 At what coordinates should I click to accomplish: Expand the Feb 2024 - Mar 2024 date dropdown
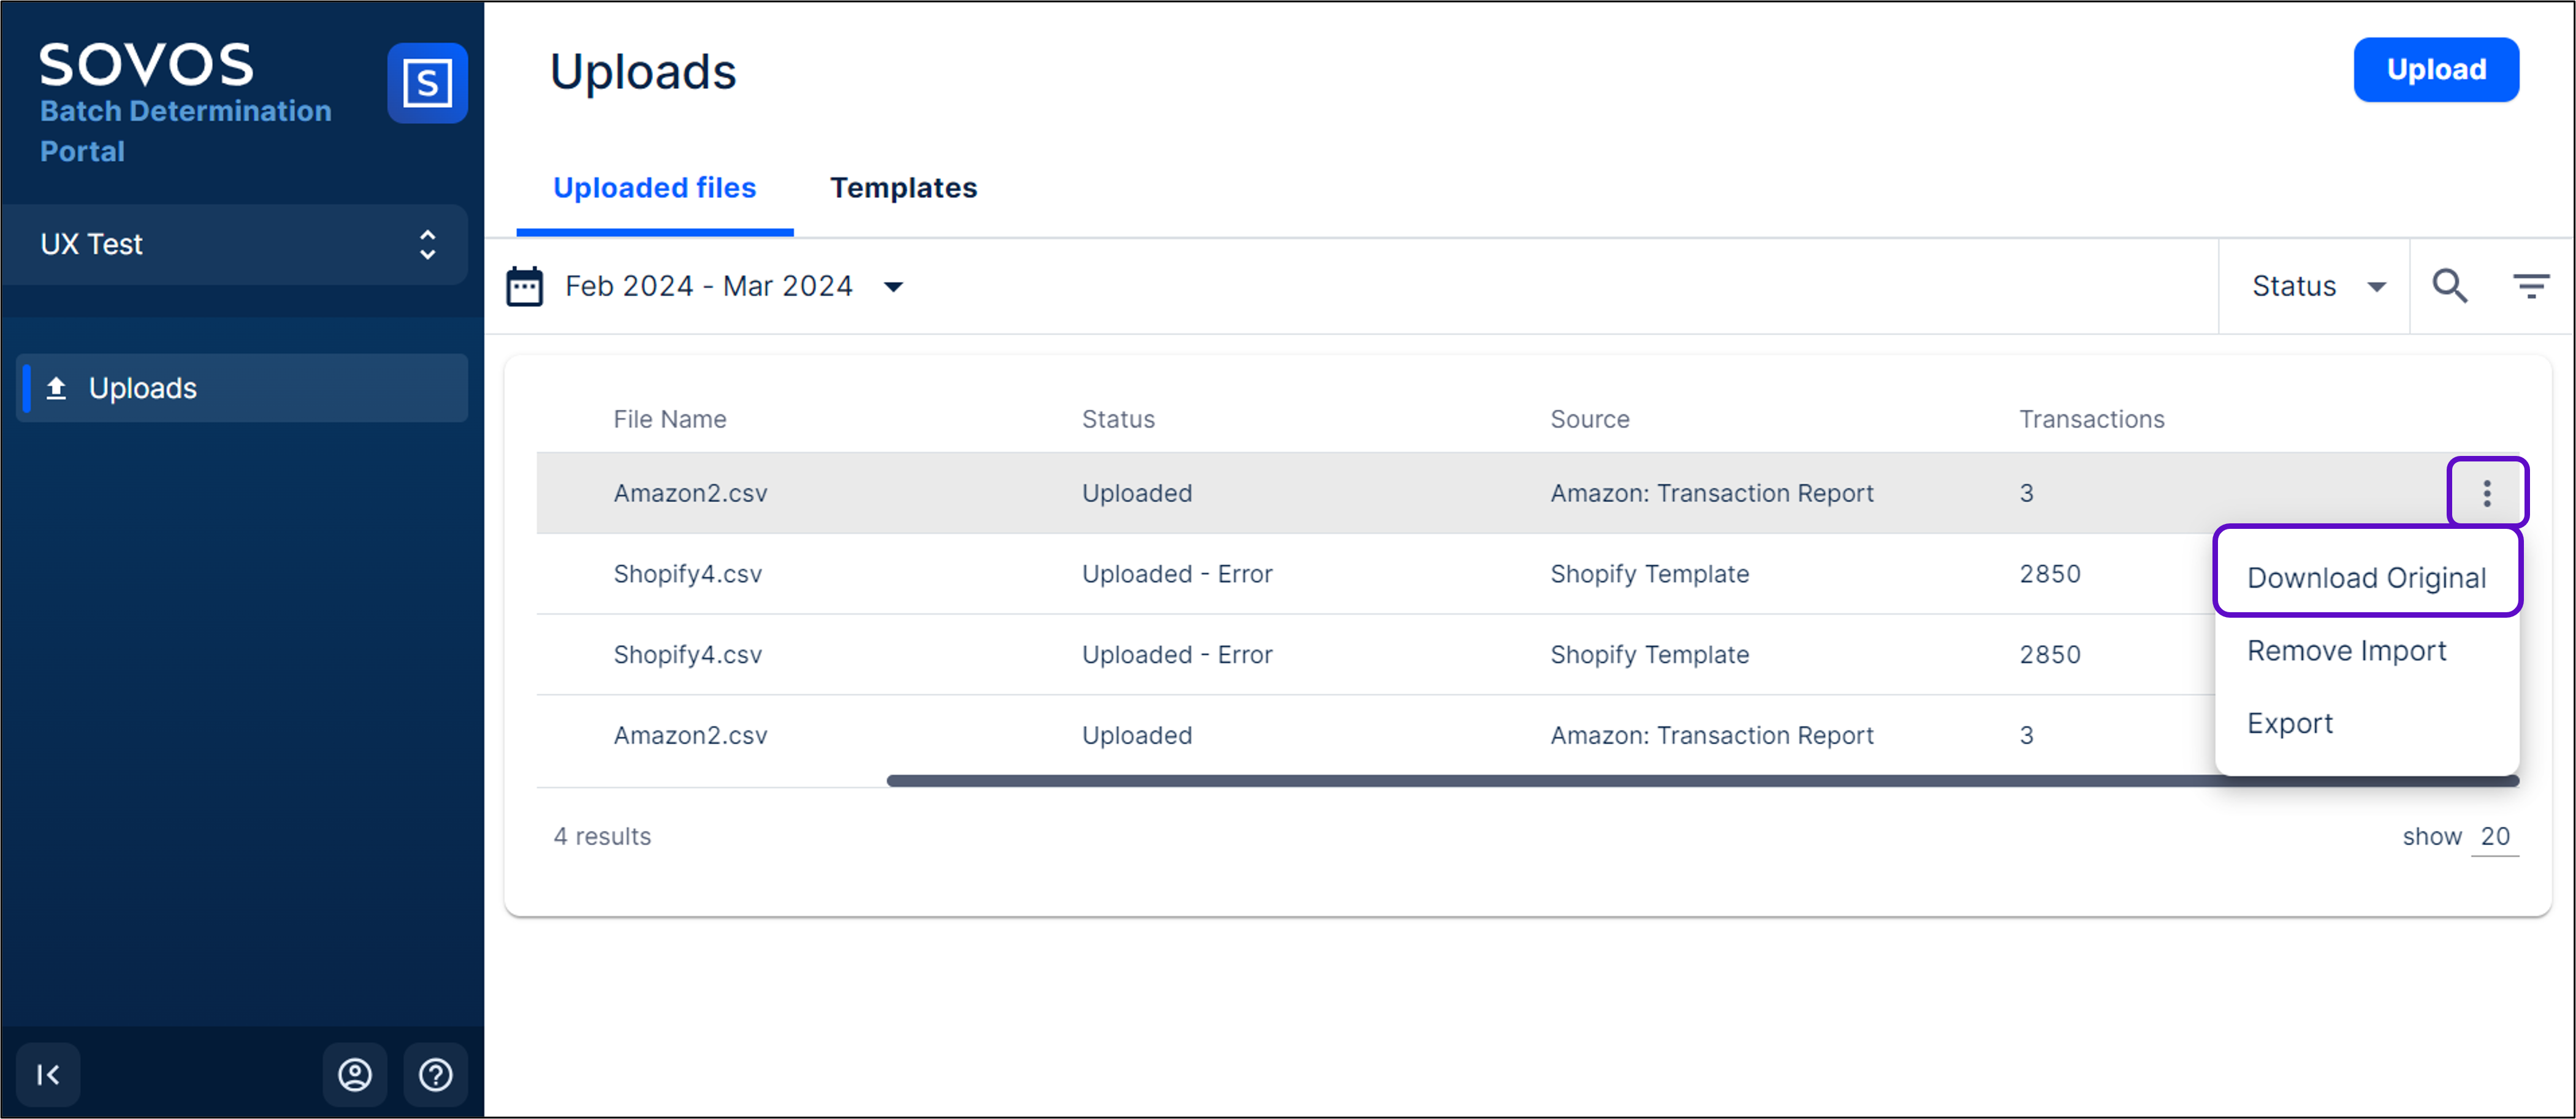tap(893, 287)
